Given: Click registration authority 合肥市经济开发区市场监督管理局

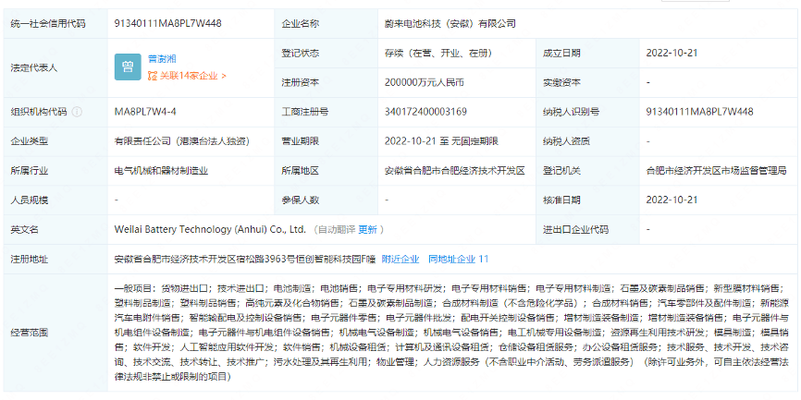Looking at the screenshot, I should pos(716,171).
